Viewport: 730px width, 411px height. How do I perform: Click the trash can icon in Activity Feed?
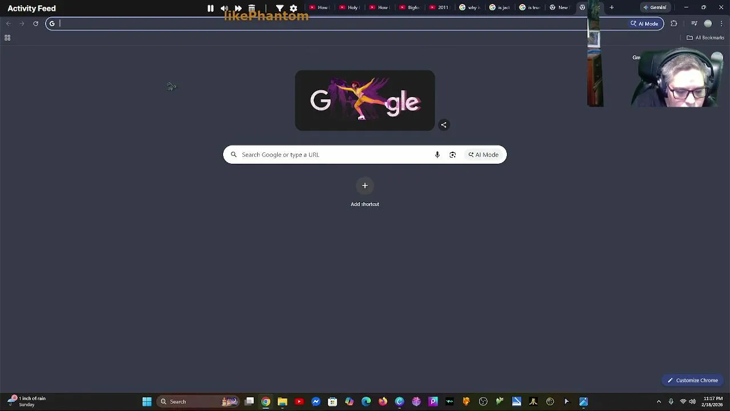point(252,8)
